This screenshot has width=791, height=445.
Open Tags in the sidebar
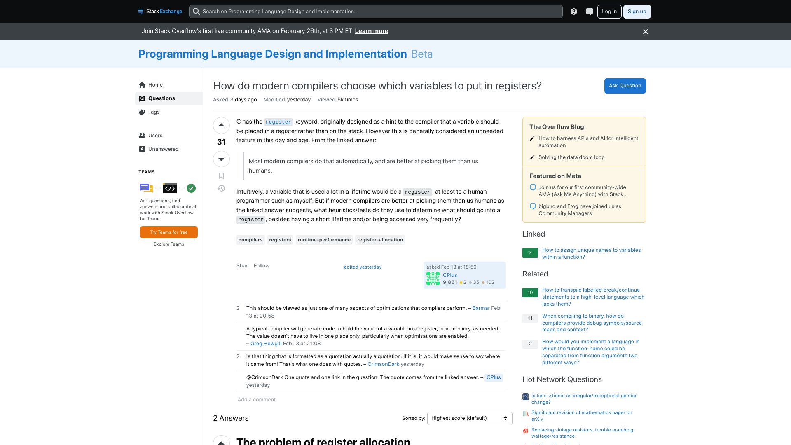point(169,112)
